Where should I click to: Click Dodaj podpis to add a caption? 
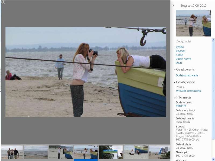tap(184, 42)
